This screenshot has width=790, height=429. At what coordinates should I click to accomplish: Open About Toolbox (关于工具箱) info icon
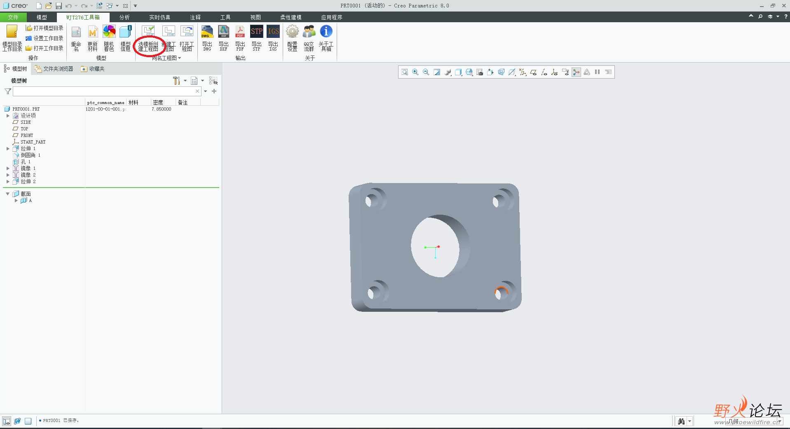click(x=326, y=38)
